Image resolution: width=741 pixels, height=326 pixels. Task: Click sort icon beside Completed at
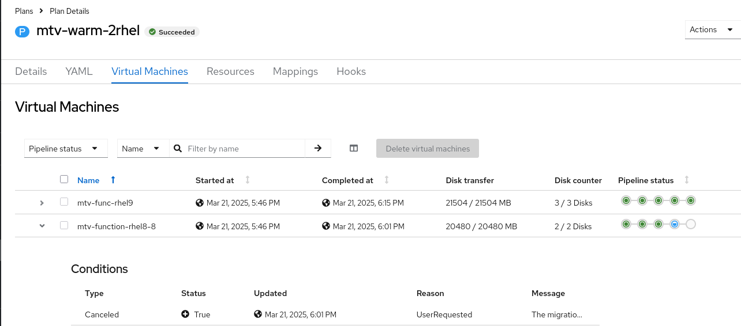click(387, 180)
